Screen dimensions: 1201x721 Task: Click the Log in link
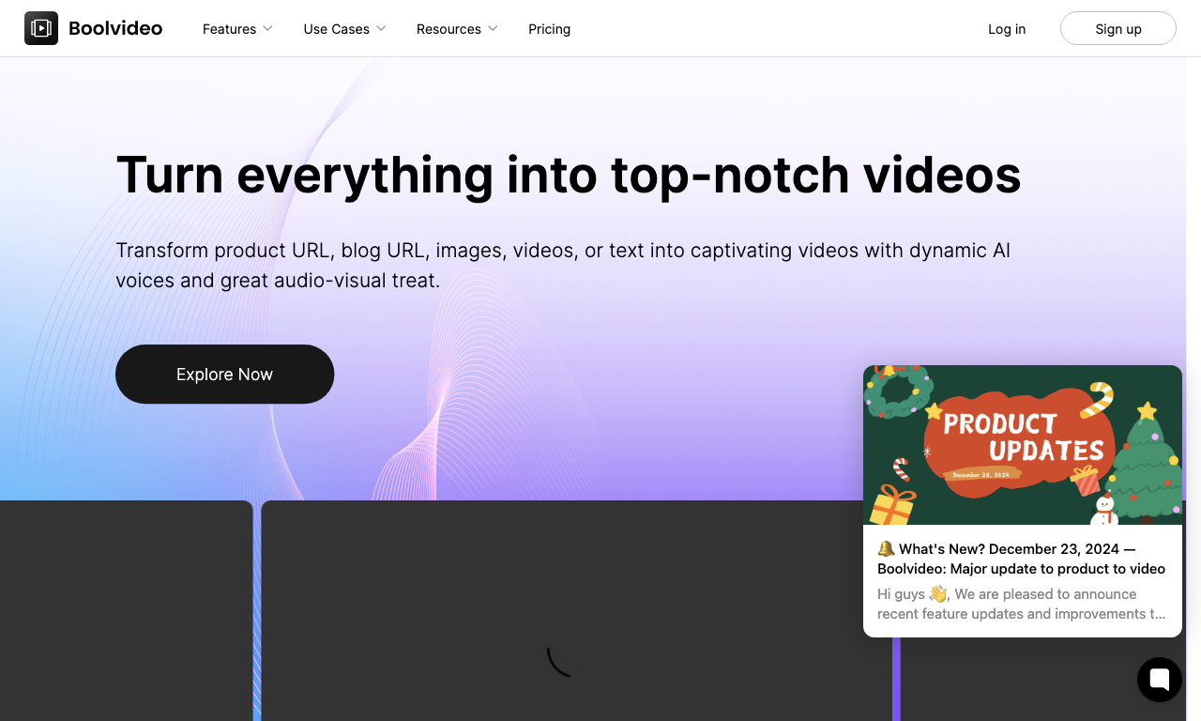(x=1007, y=29)
